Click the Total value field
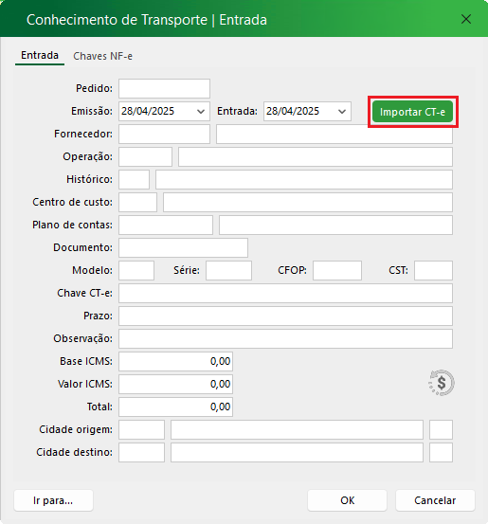 [x=175, y=407]
